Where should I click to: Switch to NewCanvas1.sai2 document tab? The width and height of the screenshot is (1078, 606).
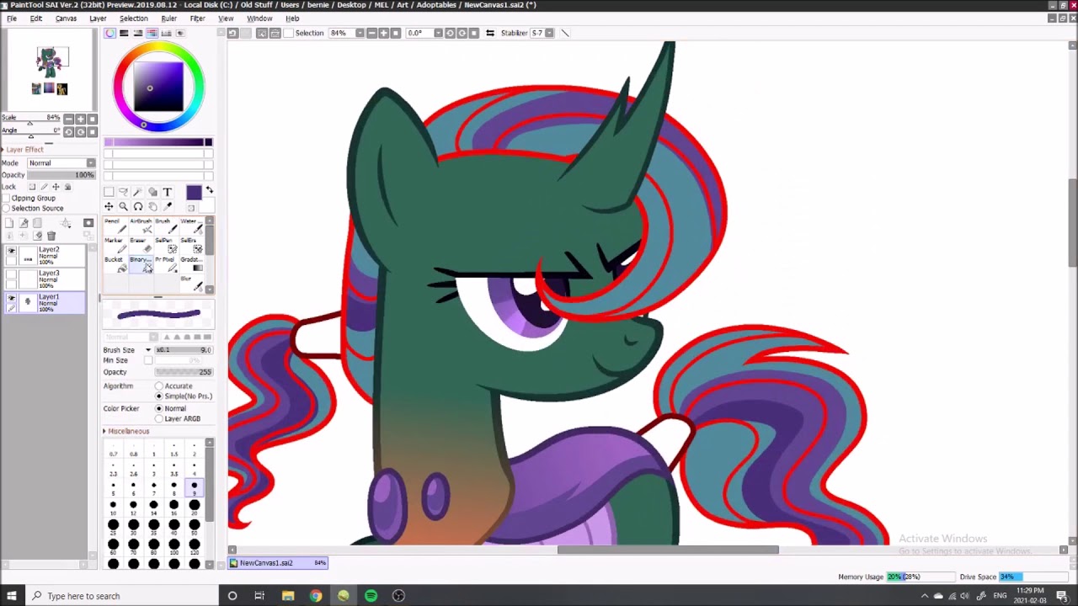[278, 563]
